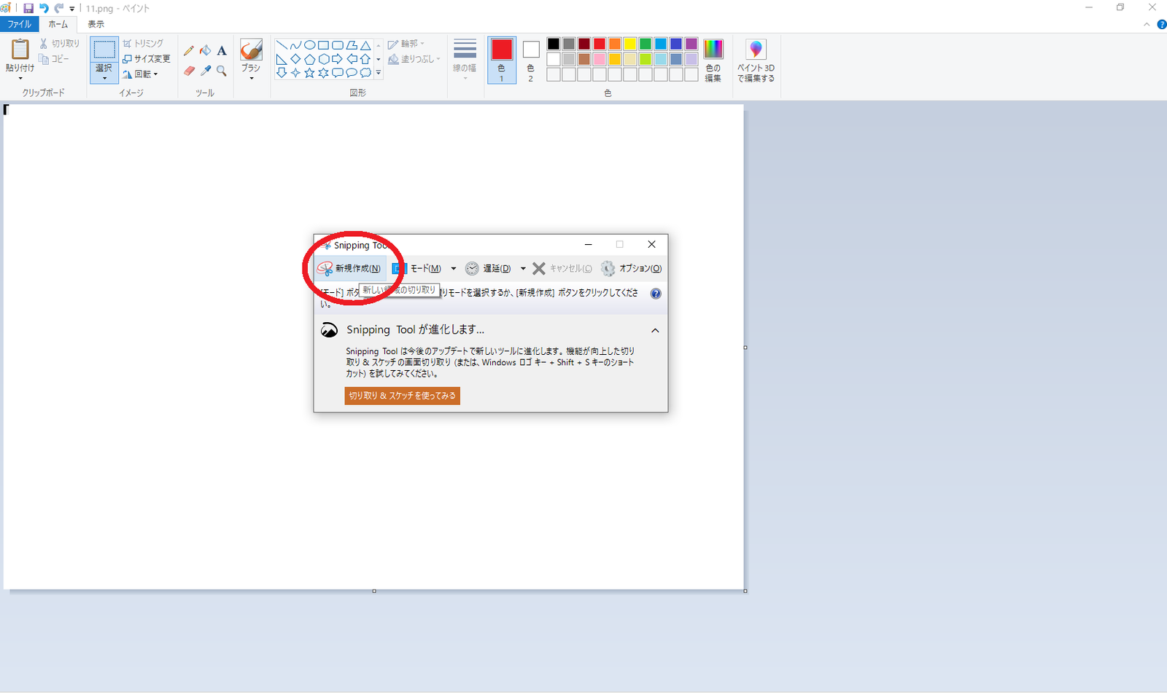Open the モード dropdown in Snipping Tool
Image resolution: width=1167 pixels, height=693 pixels.
[x=453, y=268]
